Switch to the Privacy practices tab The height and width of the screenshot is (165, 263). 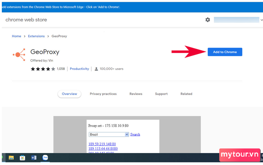pyautogui.click(x=103, y=94)
